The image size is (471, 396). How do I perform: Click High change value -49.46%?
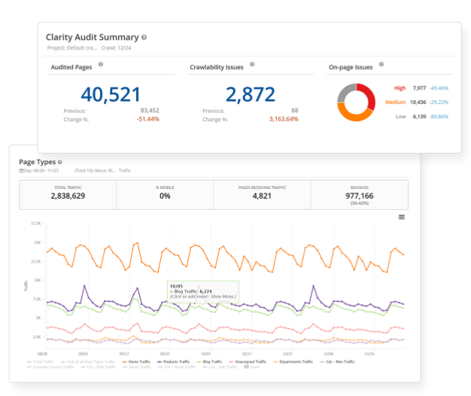(439, 88)
